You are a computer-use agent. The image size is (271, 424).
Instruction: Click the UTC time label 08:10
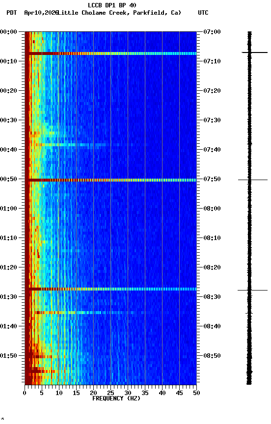coord(212,238)
